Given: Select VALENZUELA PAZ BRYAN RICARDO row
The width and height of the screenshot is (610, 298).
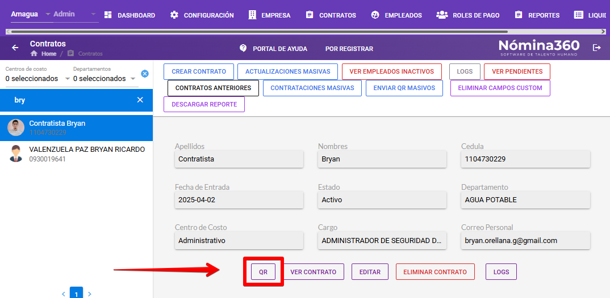Looking at the screenshot, I should click(x=76, y=154).
